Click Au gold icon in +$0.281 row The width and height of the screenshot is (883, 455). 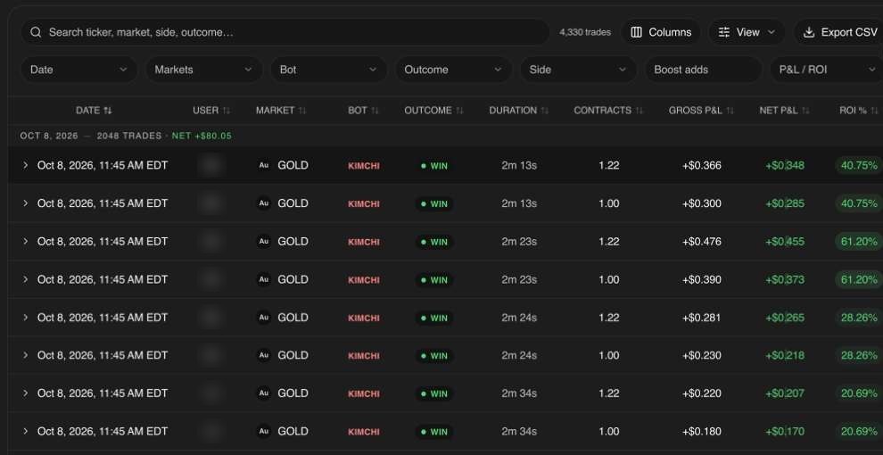click(263, 318)
